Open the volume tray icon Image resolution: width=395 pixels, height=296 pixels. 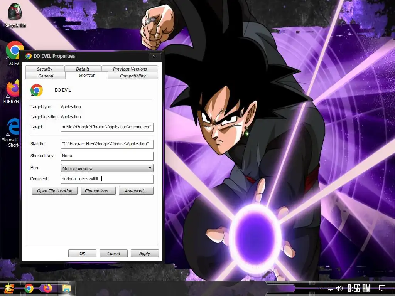pos(339,288)
